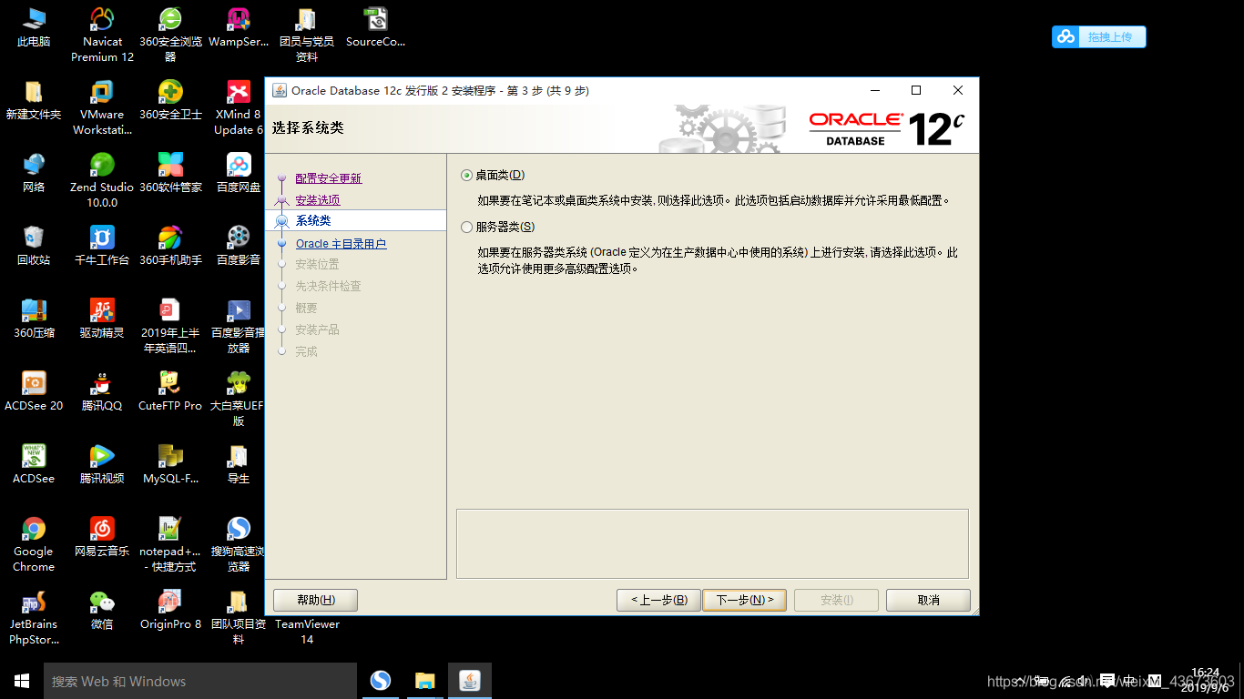Open 360安全浏览器 desktop icon
The height and width of the screenshot is (699, 1244).
(170, 35)
